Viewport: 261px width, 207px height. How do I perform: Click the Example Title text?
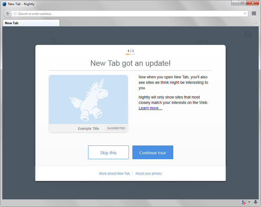tap(88, 129)
